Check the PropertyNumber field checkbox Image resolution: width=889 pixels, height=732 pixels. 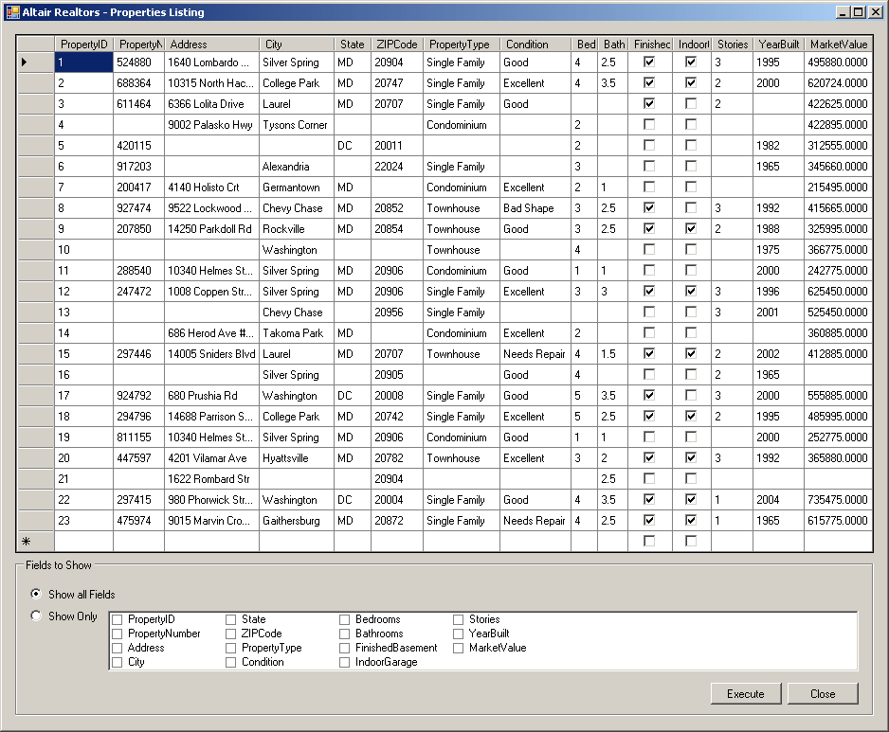pyautogui.click(x=118, y=634)
